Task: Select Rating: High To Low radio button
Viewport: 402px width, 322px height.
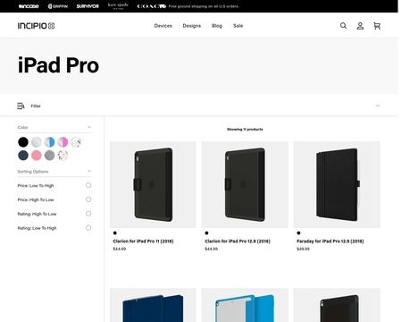Action: (x=88, y=214)
